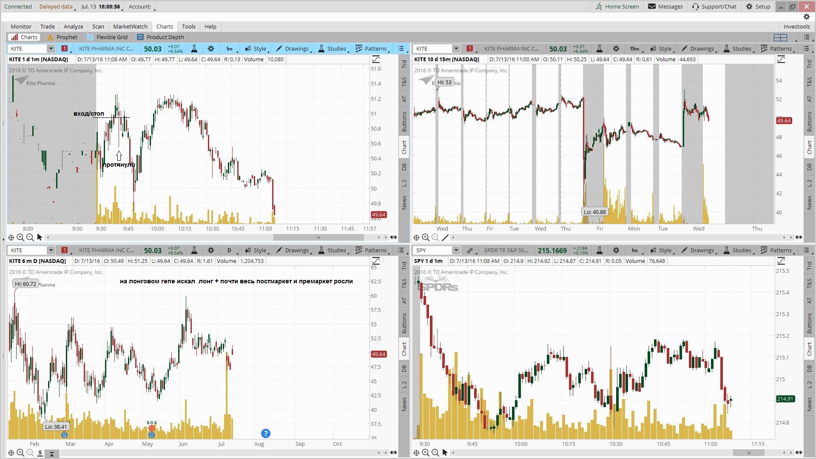The height and width of the screenshot is (459, 816).
Task: Click red earnings marker near May on daily chart
Action: pyautogui.click(x=151, y=428)
